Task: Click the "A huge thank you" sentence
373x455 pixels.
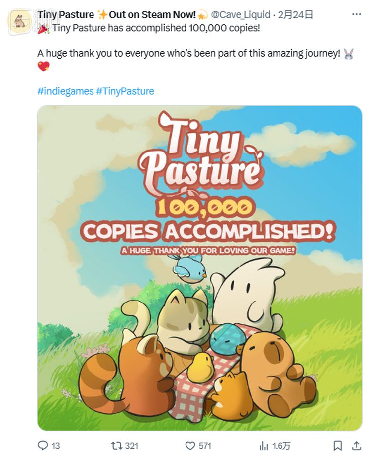Action: tap(189, 53)
